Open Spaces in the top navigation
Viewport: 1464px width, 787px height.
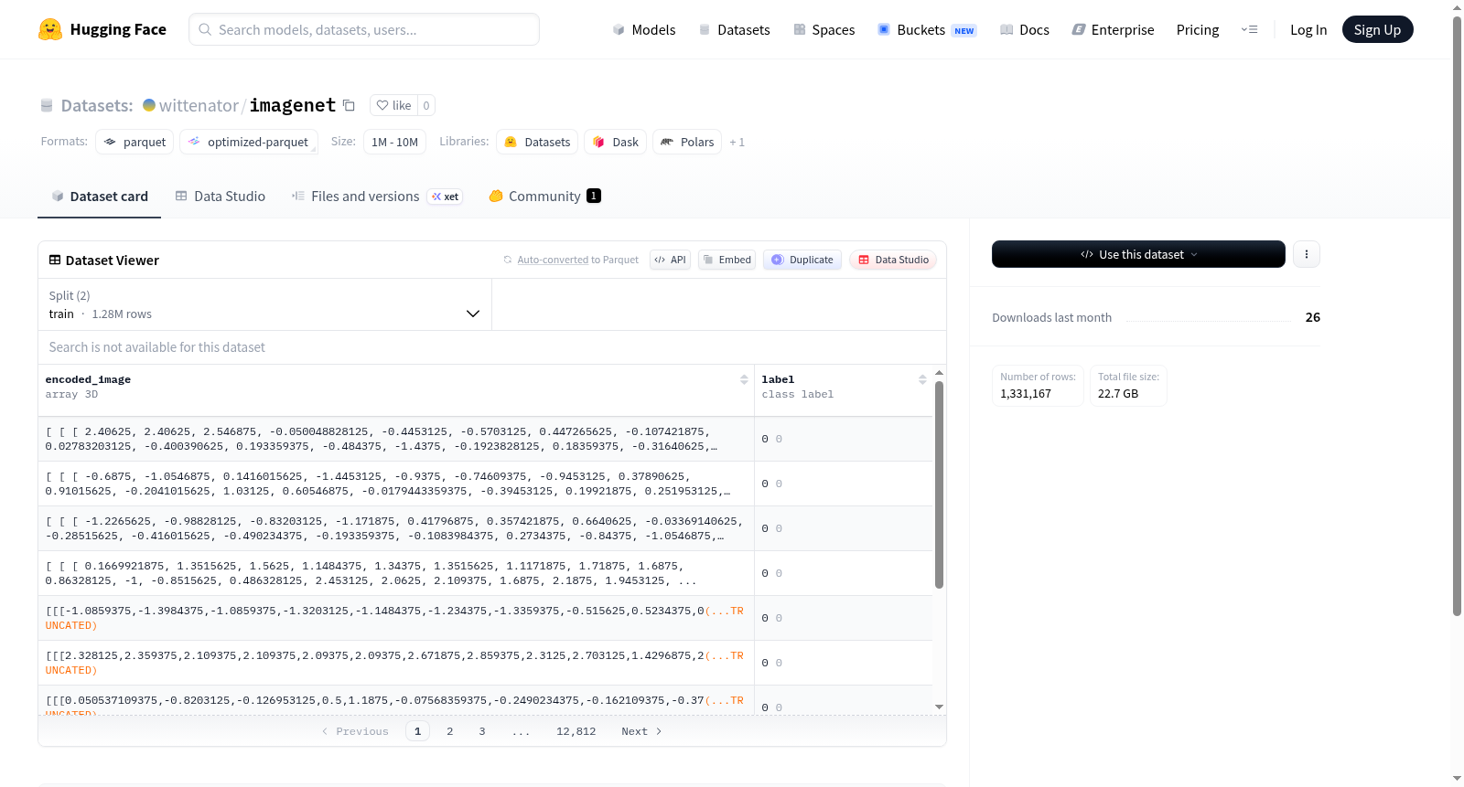point(824,29)
